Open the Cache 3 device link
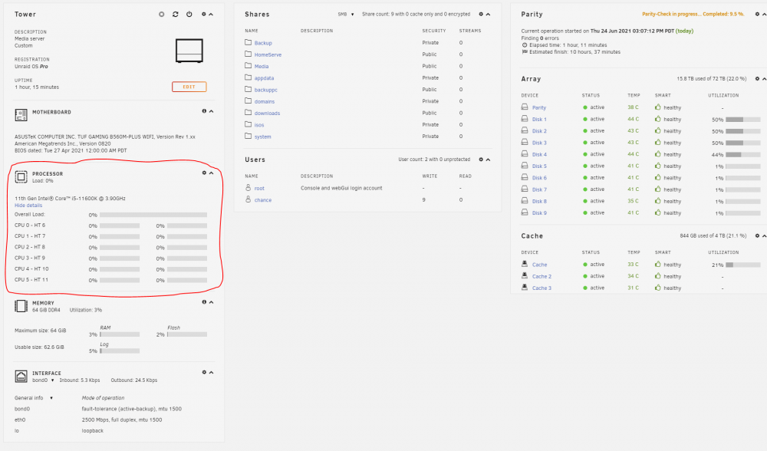Image resolution: width=767 pixels, height=451 pixels. click(x=542, y=288)
